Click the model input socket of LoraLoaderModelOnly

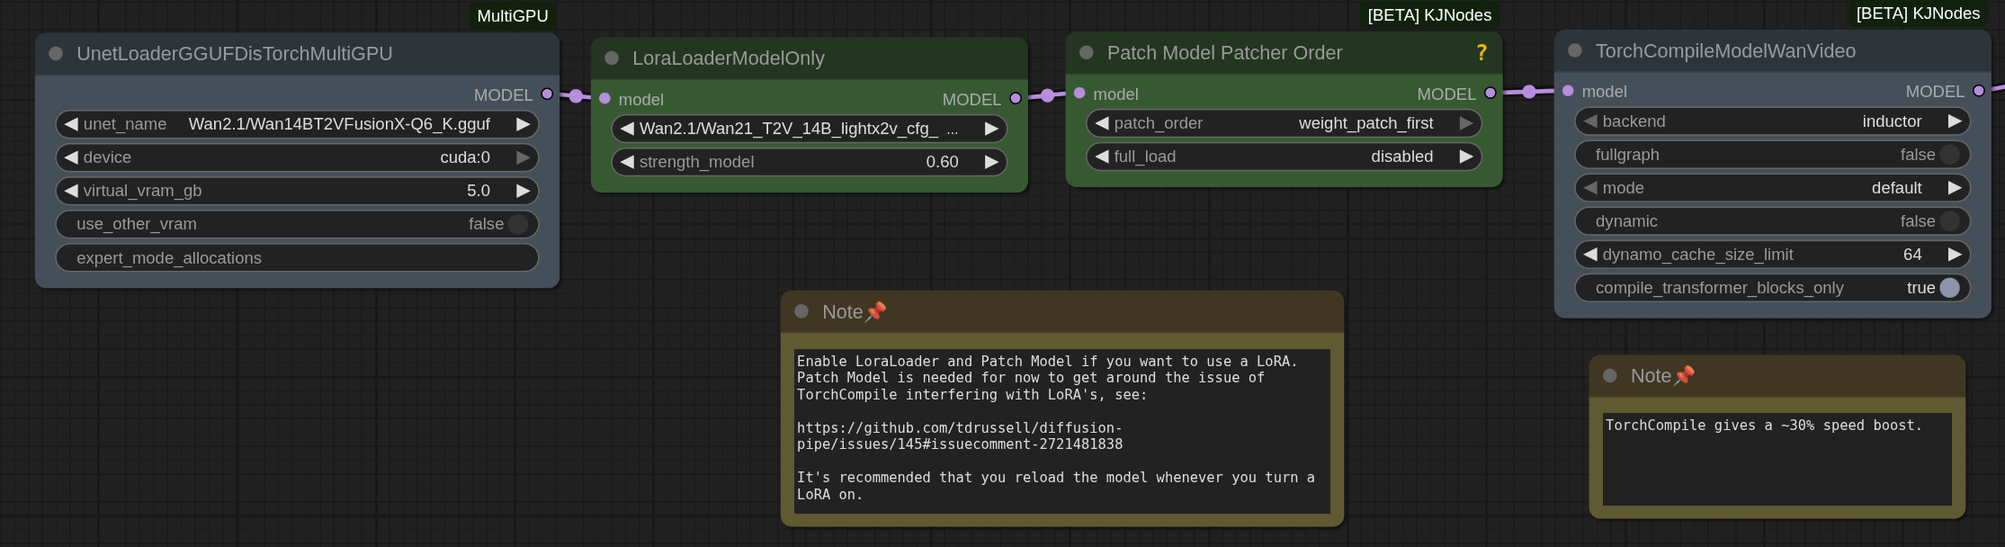point(604,99)
